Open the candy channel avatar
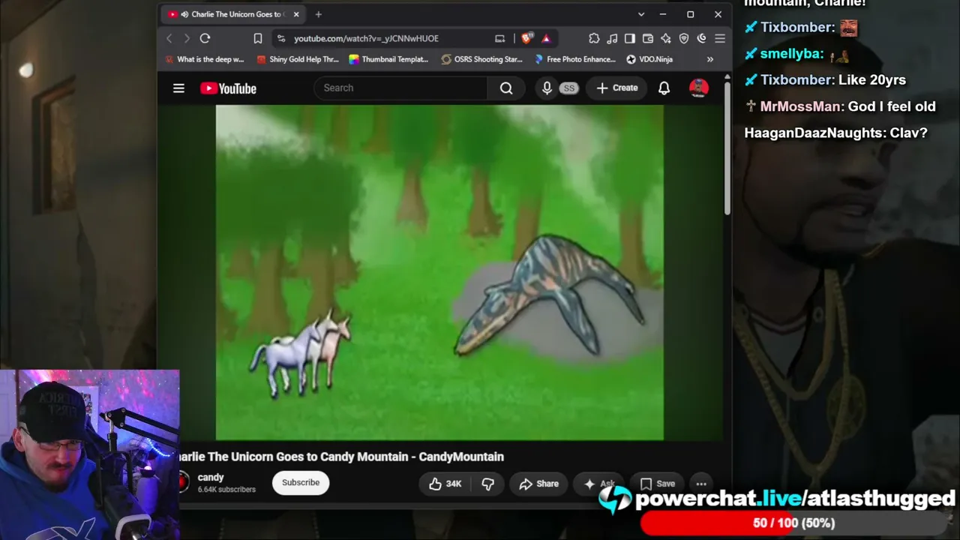 tap(182, 482)
